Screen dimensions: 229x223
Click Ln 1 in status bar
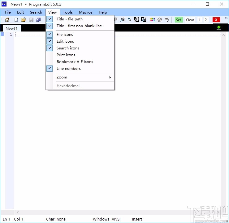(6, 219)
